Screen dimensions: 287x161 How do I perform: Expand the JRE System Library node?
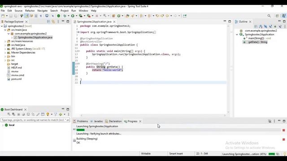tap(5, 49)
